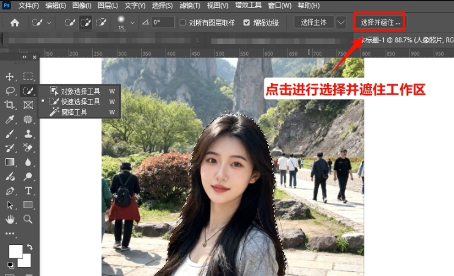This screenshot has height=276, width=454.
Task: Close the tools panel
Action: pyautogui.click(x=34, y=57)
